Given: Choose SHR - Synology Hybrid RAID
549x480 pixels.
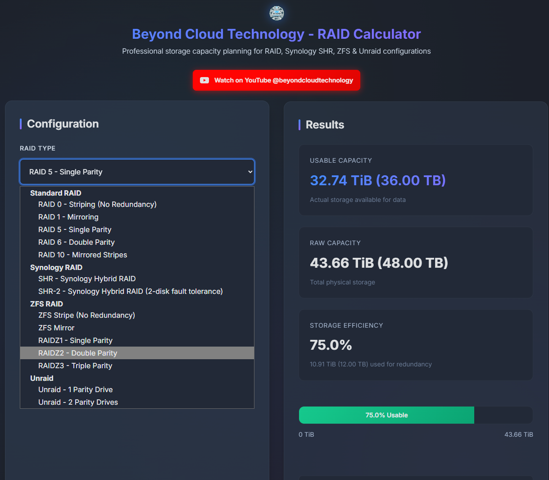Looking at the screenshot, I should (87, 279).
